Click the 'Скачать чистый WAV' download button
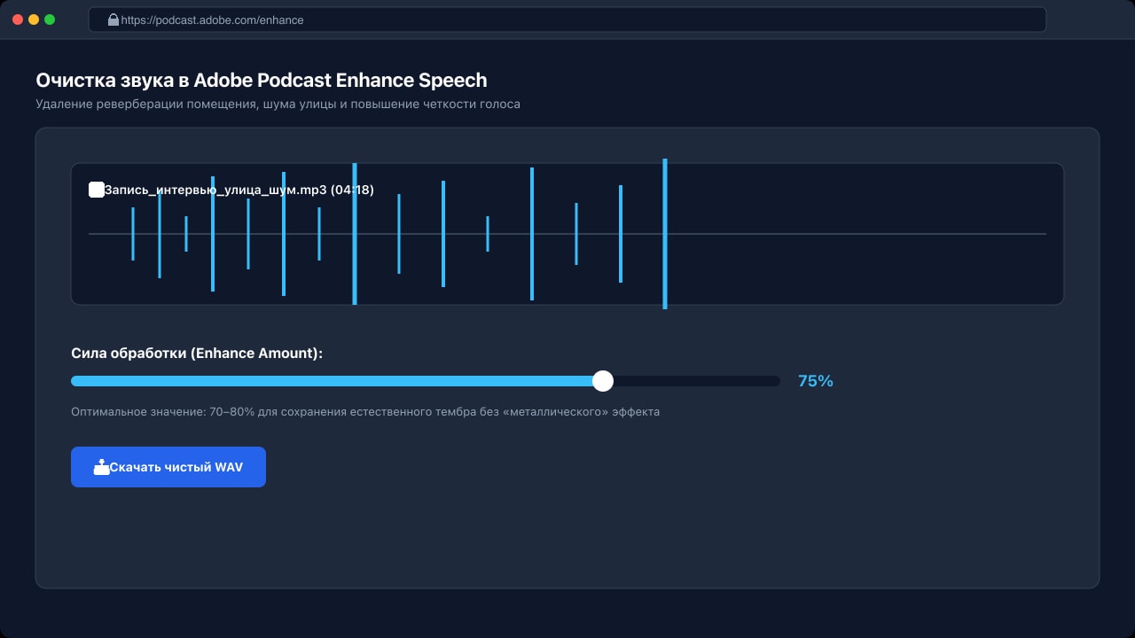1135x638 pixels. tap(168, 467)
